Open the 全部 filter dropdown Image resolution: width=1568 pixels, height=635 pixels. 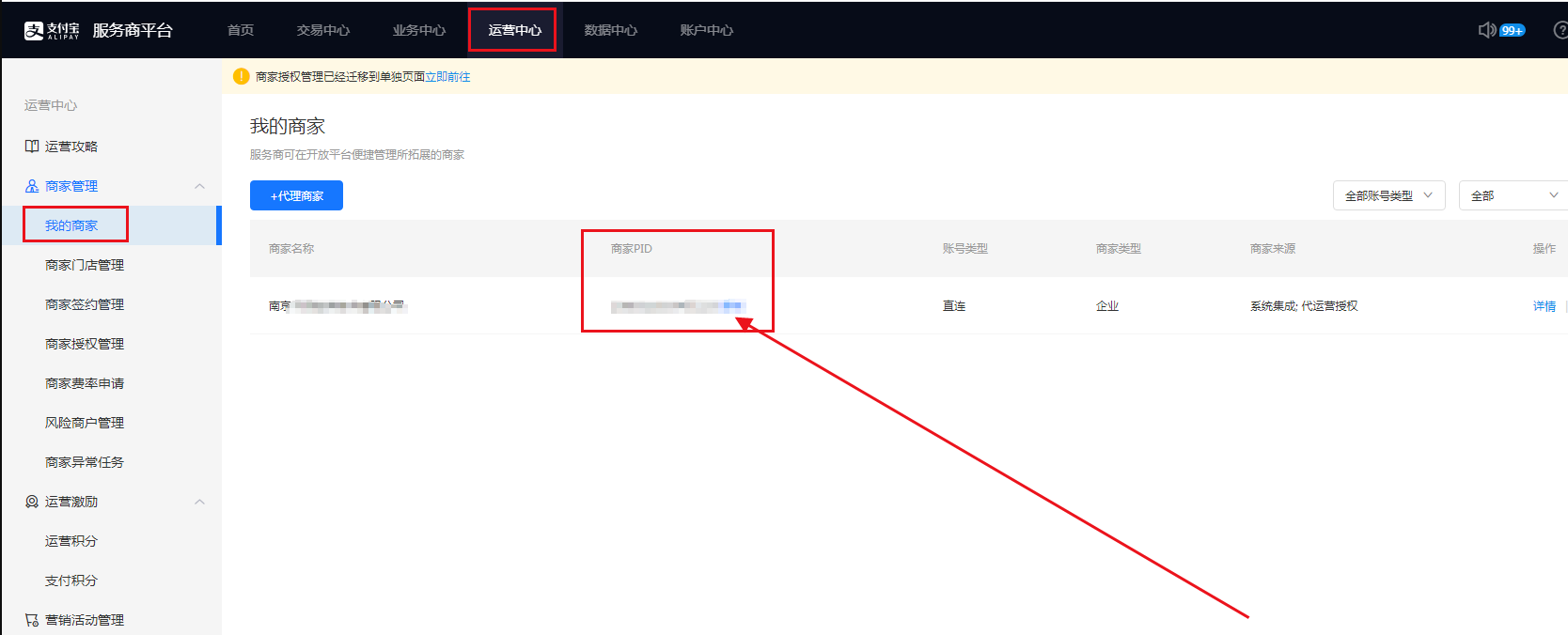(1513, 195)
